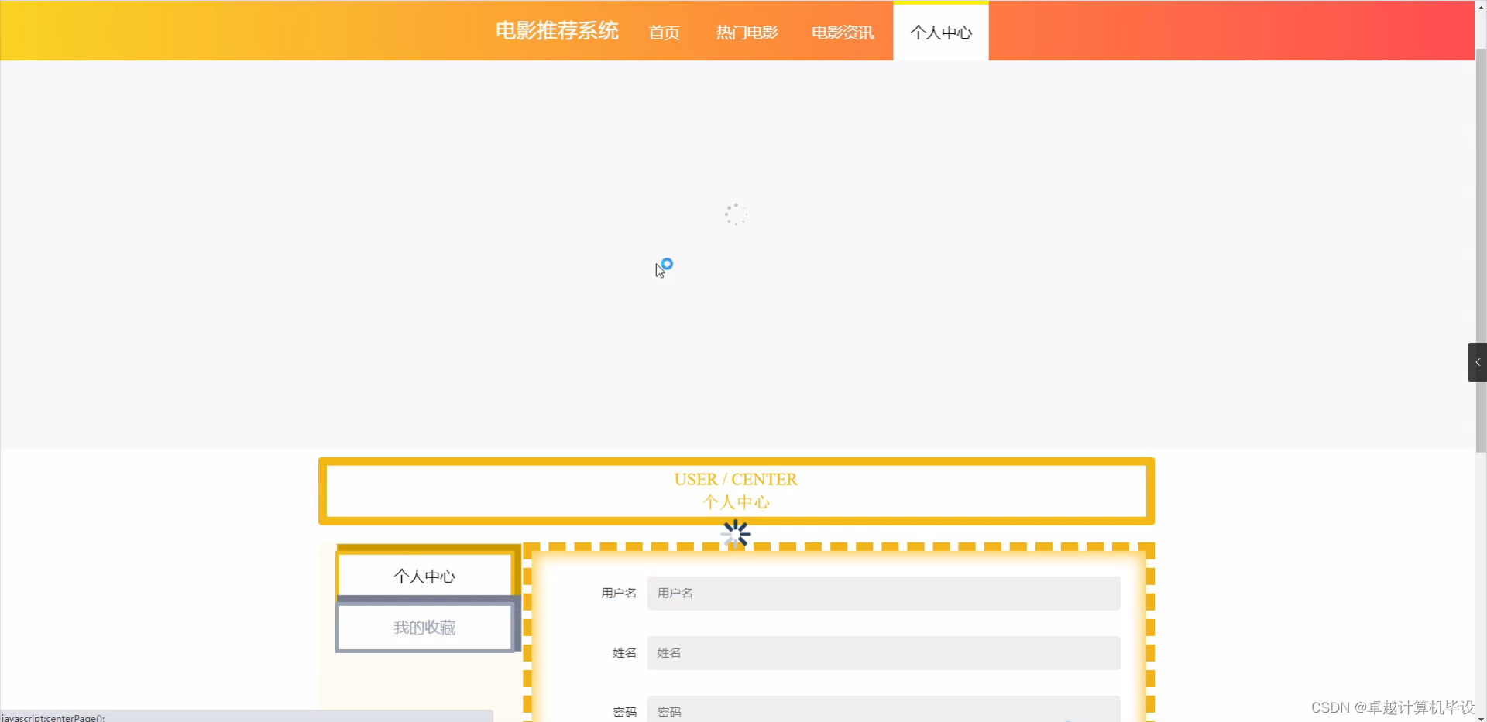Select the 首页 menu item
This screenshot has height=722, width=1487.
coord(664,33)
